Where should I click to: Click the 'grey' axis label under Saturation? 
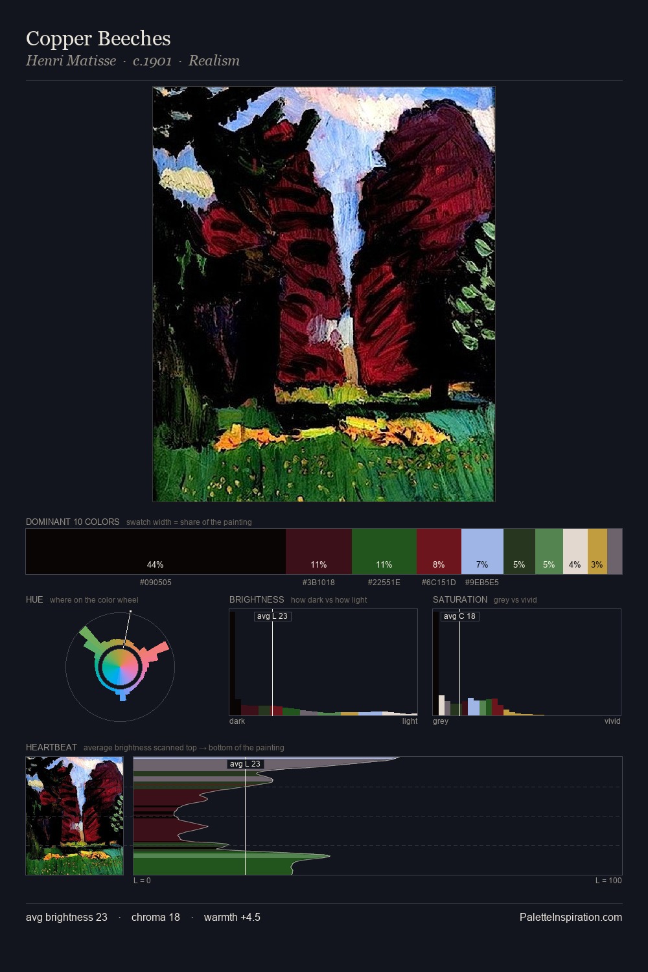tap(441, 721)
